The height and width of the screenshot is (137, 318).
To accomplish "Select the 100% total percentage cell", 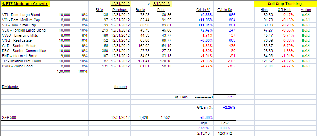I will coord(80,71).
